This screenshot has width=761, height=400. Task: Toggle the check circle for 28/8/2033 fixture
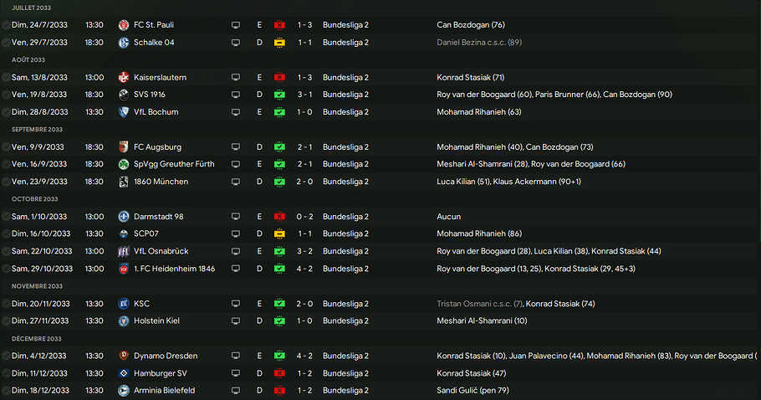click(x=6, y=112)
